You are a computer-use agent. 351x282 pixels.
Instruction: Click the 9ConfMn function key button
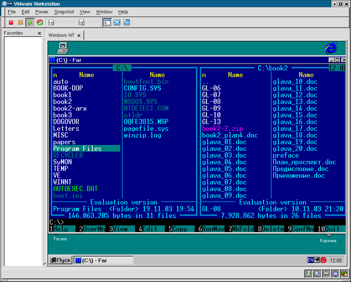pos(301,229)
